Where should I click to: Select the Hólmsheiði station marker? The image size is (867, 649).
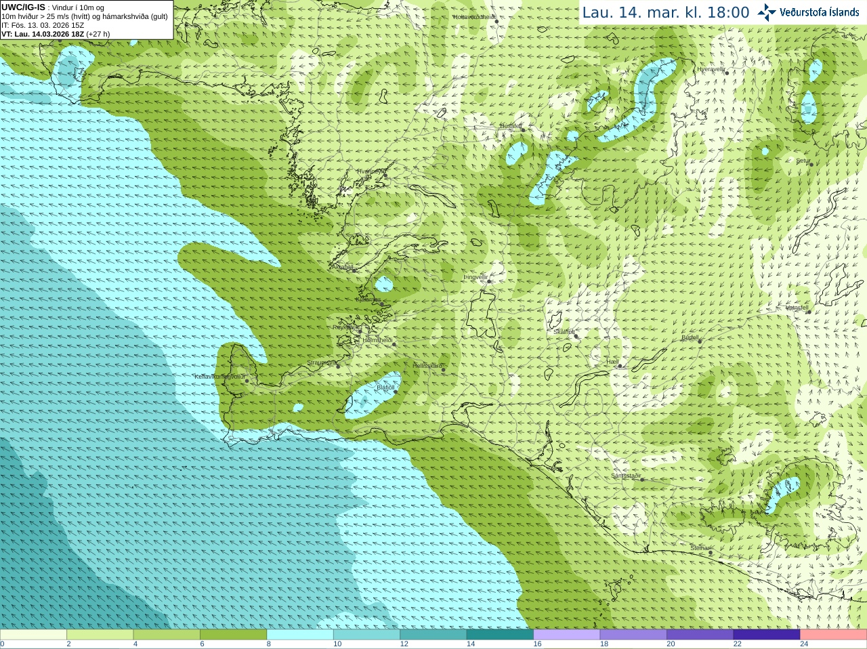pyautogui.click(x=394, y=344)
